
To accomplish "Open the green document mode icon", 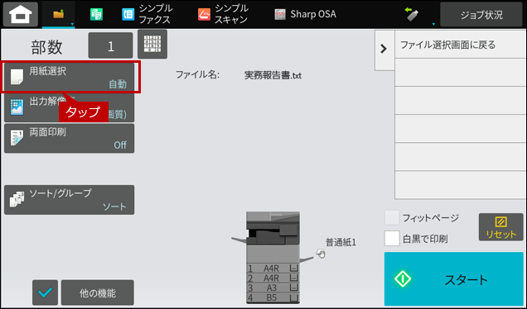I will click(x=96, y=14).
